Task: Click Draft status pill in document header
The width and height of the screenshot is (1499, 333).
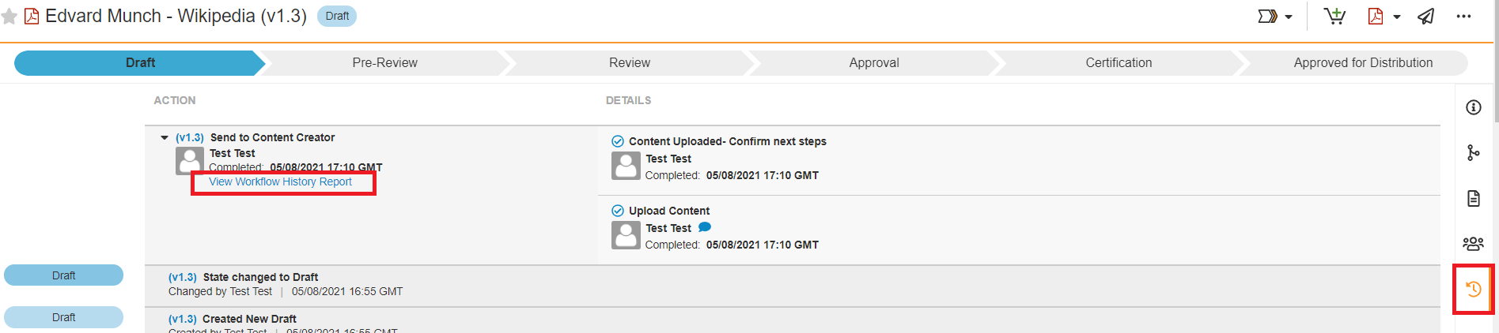Action: (337, 17)
